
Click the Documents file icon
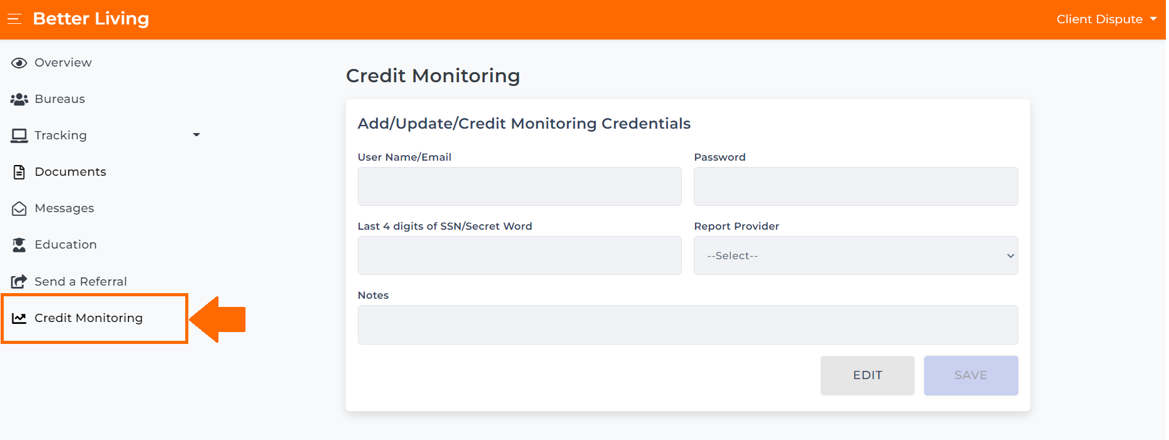(19, 172)
